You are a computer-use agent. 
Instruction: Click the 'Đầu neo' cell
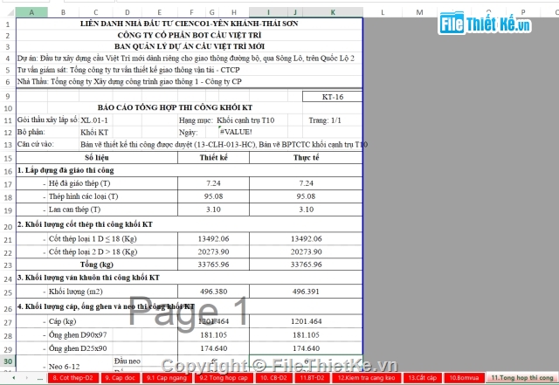coord(127,361)
